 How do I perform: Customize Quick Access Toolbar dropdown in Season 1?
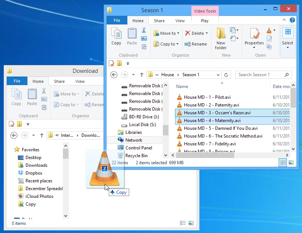coord(128,63)
